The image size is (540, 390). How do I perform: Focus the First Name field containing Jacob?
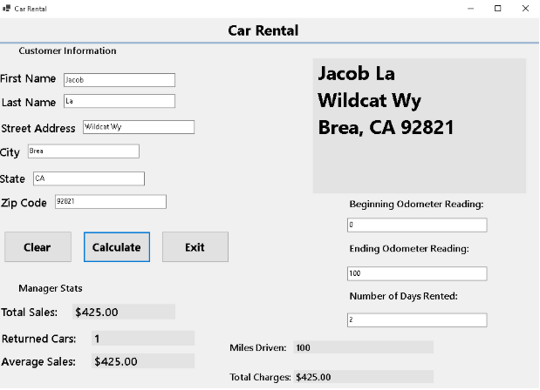pos(119,80)
